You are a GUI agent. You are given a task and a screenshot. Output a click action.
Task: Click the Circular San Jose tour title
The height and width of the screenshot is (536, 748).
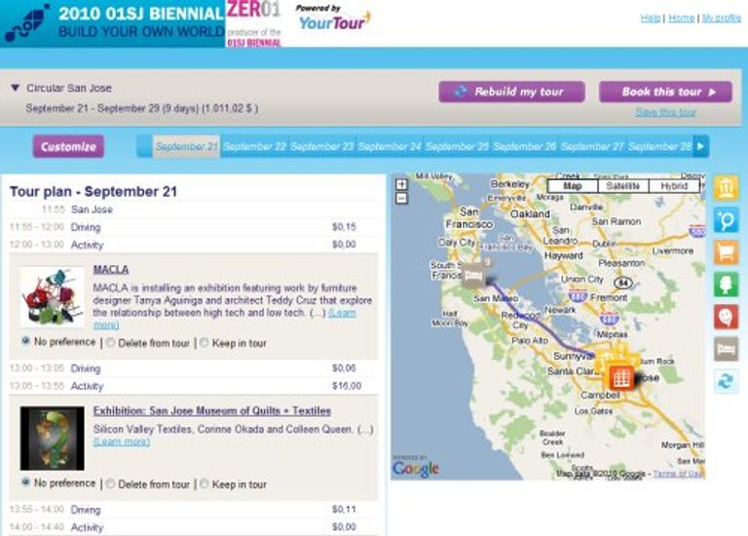69,89
